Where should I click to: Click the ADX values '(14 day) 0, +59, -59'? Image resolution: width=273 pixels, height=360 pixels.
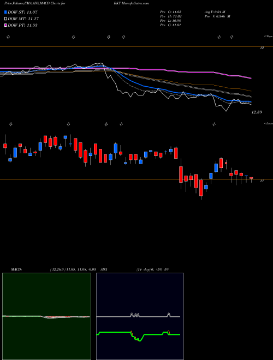pos(152,269)
